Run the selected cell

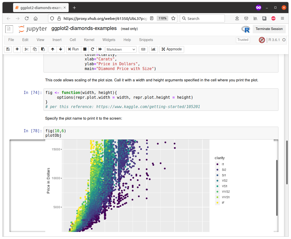click(x=73, y=49)
